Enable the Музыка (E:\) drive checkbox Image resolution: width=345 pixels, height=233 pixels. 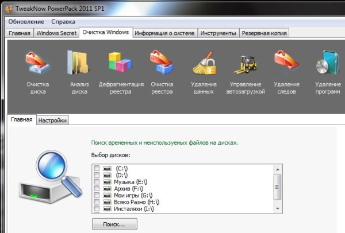[97, 182]
